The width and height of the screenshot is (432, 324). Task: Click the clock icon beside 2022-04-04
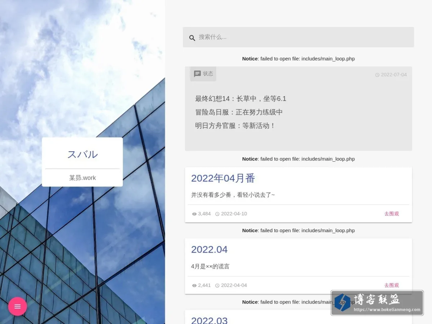(x=217, y=285)
